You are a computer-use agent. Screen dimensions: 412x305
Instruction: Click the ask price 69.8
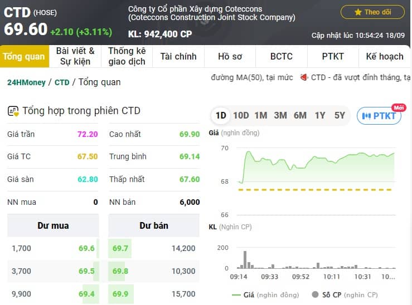tap(120, 271)
